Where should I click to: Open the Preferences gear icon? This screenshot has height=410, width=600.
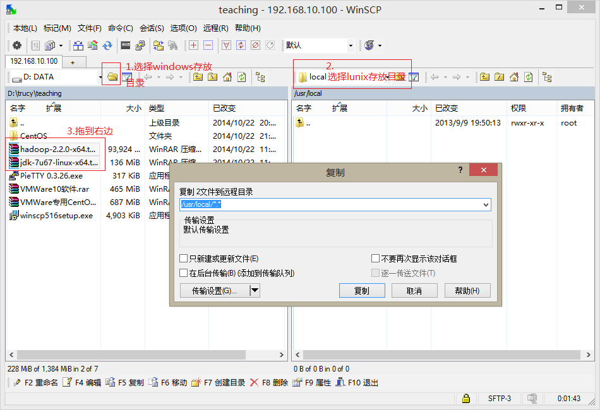[17, 45]
